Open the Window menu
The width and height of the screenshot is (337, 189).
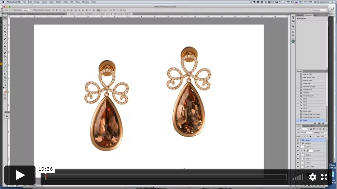pos(86,2)
